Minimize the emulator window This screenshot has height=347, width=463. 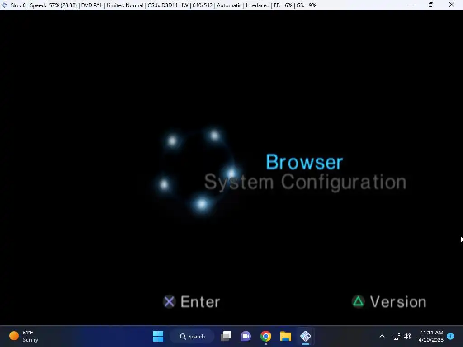pyautogui.click(x=411, y=5)
